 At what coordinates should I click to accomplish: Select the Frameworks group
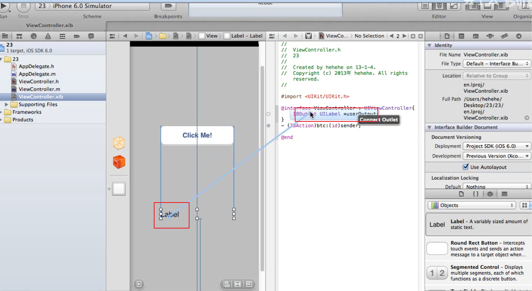[x=27, y=112]
